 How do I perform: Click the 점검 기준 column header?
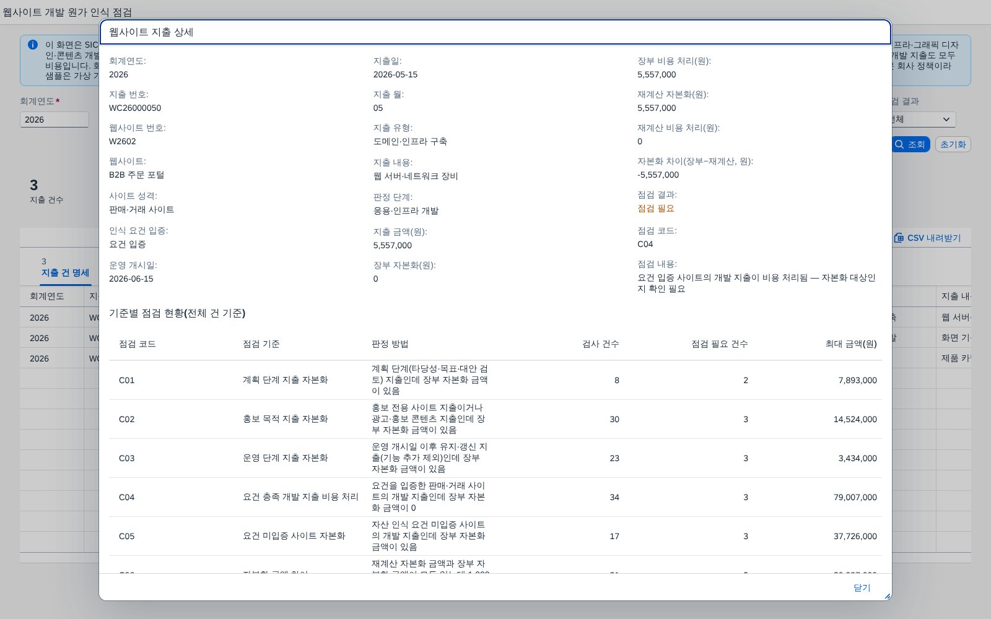pyautogui.click(x=261, y=344)
